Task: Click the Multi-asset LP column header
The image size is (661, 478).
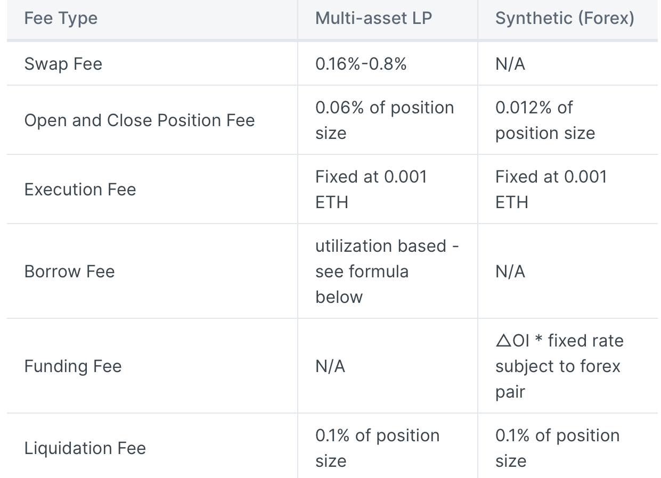Action: pyautogui.click(x=373, y=19)
